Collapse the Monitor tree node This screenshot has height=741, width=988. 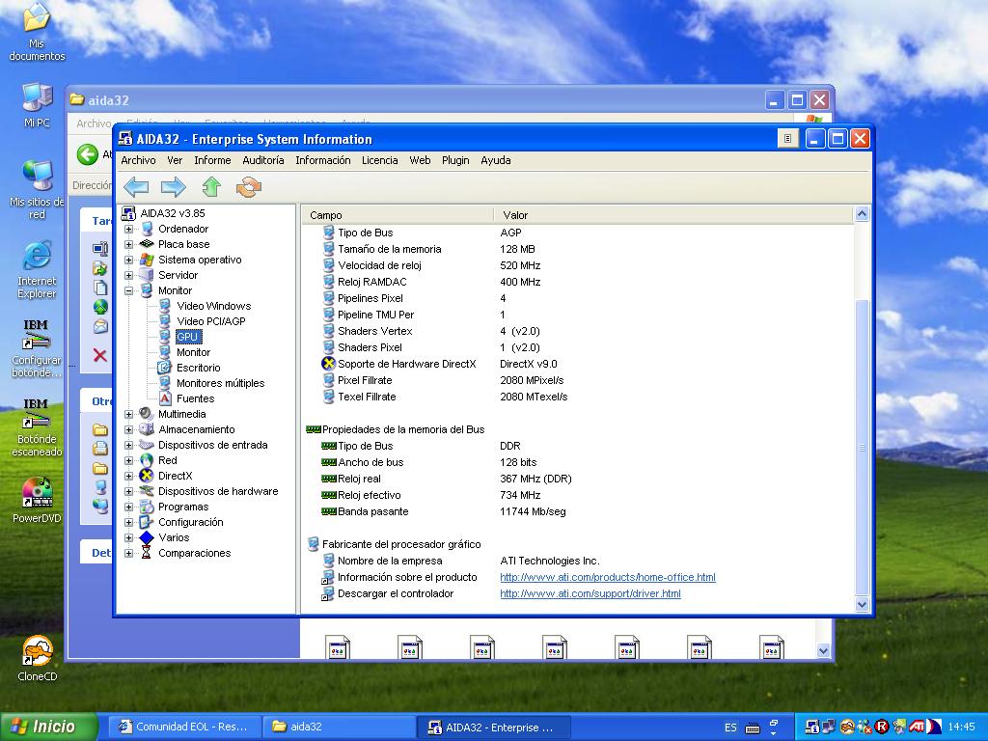pyautogui.click(x=128, y=290)
